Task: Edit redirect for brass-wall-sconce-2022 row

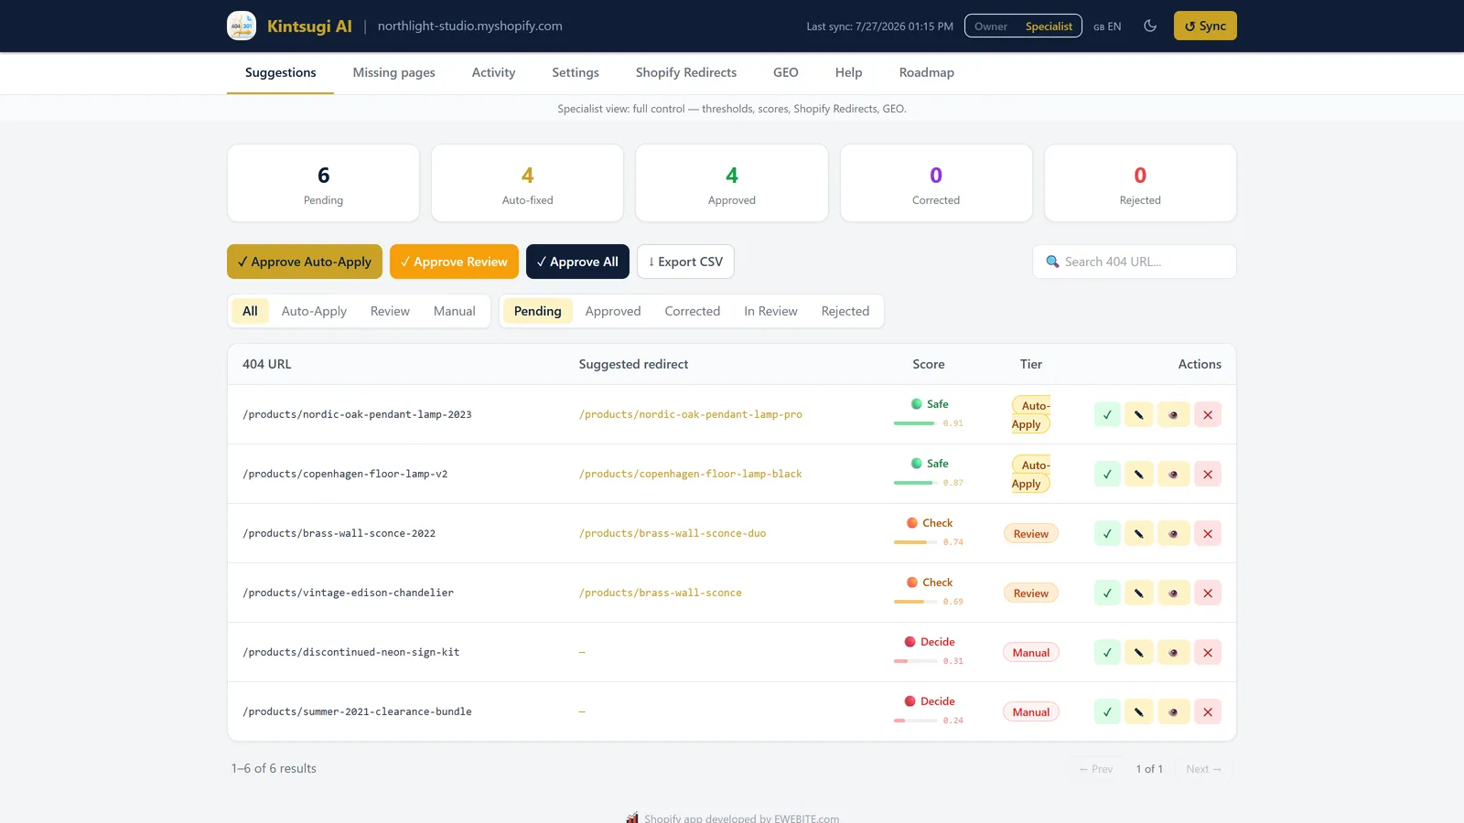Action: tap(1139, 534)
